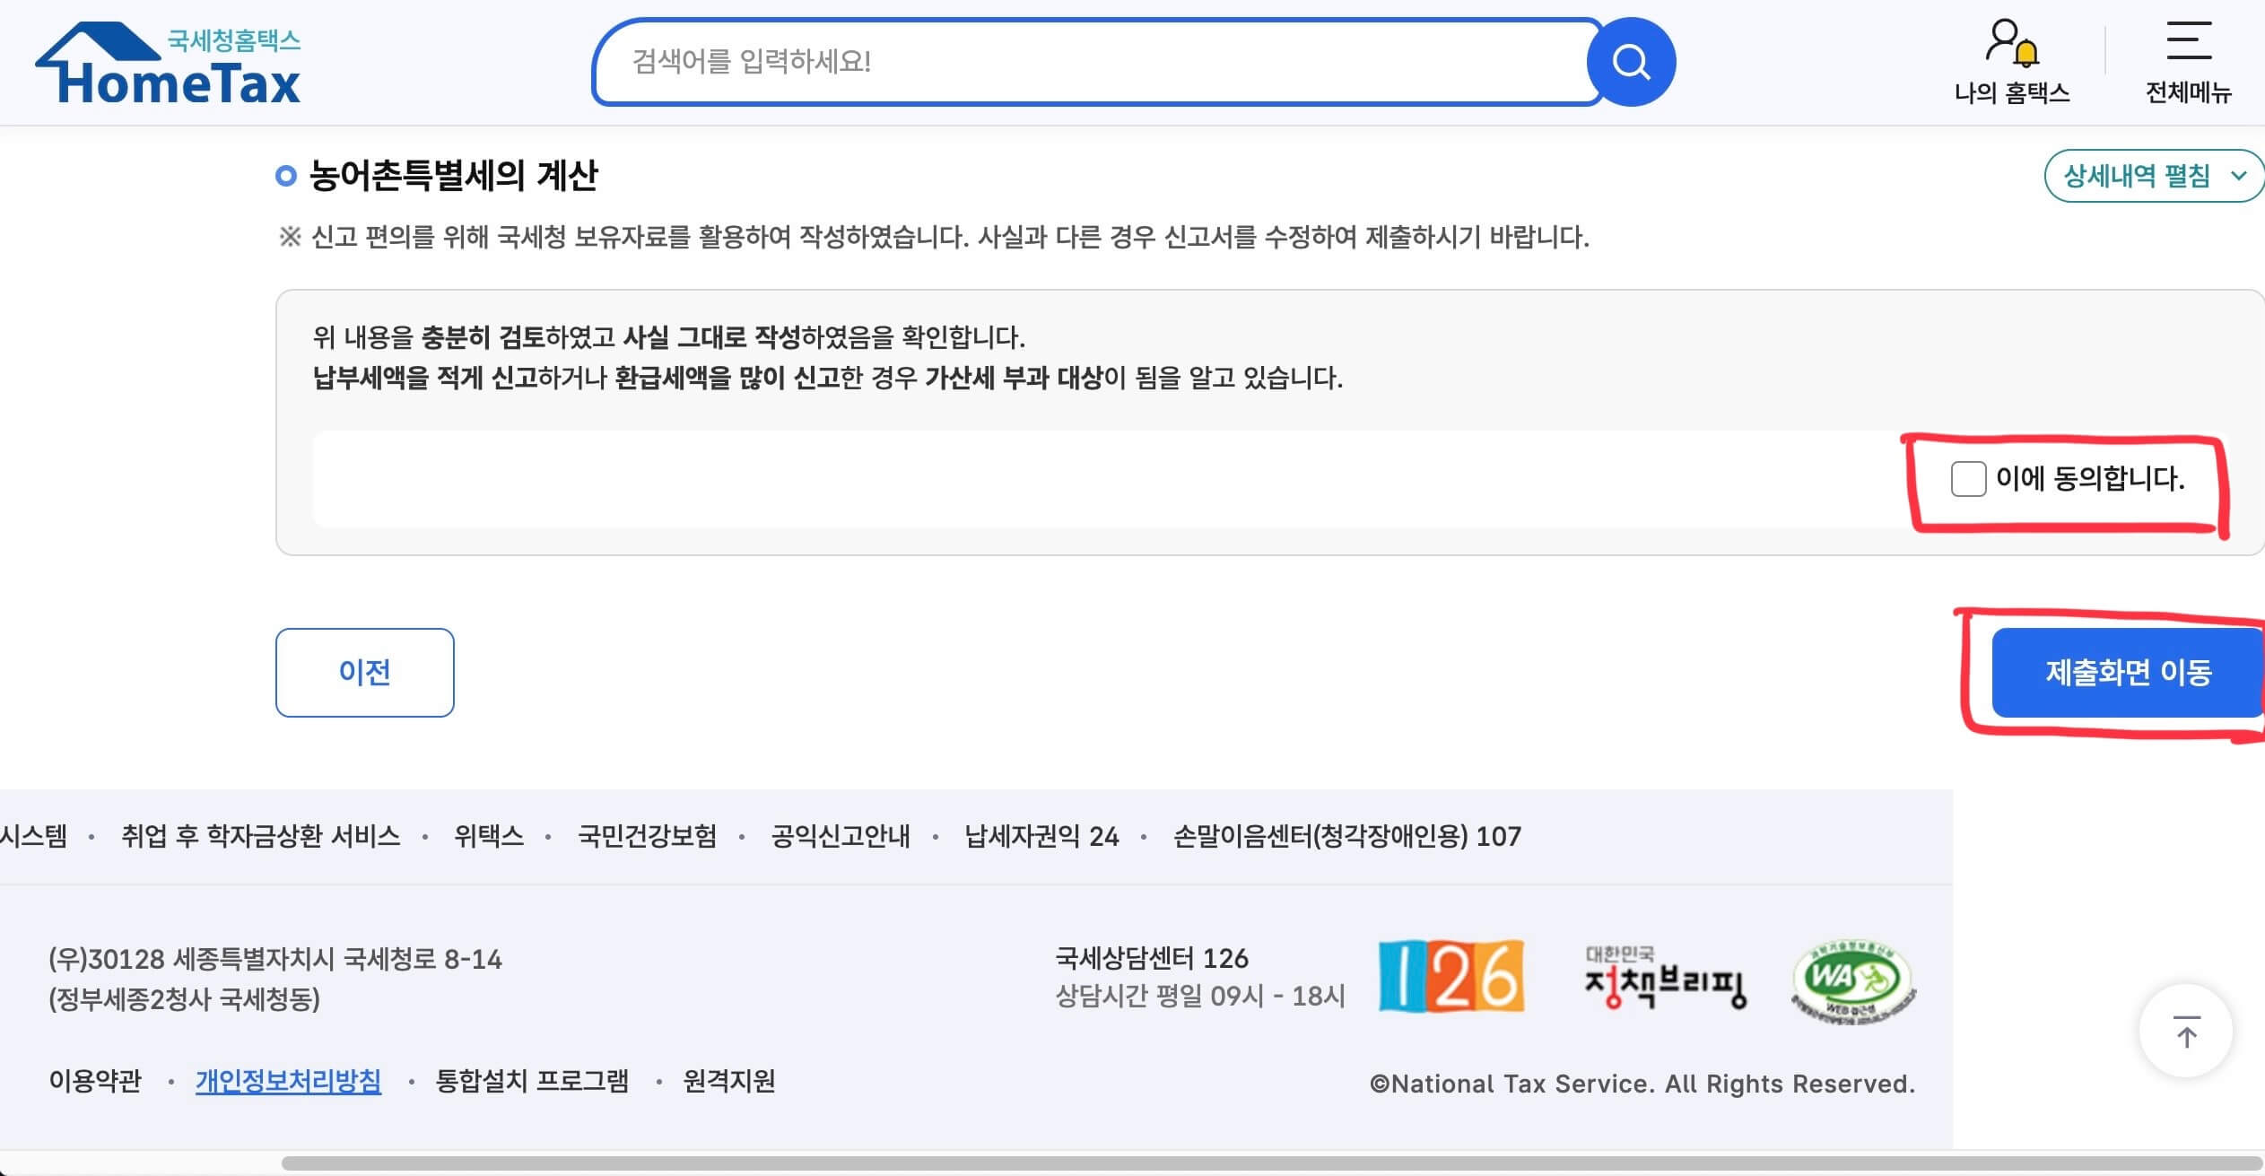This screenshot has width=2265, height=1176.
Task: Open the 개인정보처리방침 privacy policy link
Action: pos(288,1083)
